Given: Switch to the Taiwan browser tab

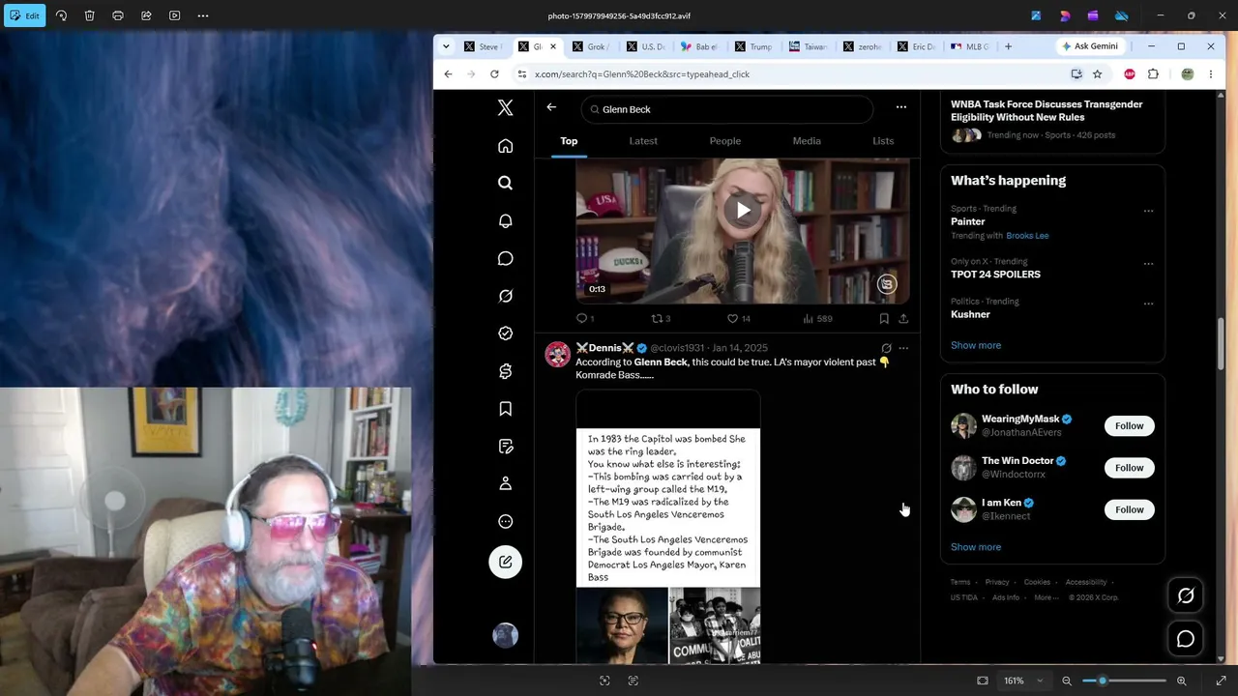Looking at the screenshot, I should click(807, 46).
